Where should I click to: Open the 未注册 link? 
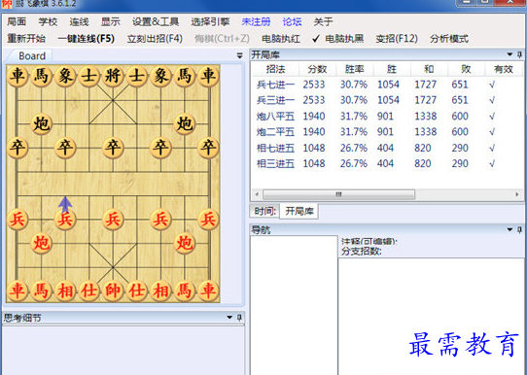coord(256,21)
